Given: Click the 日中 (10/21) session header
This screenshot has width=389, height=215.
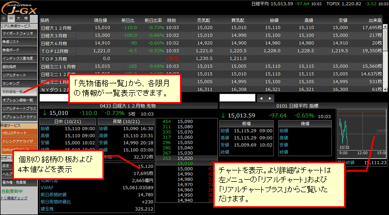Looking at the screenshot, I should point(68,122).
